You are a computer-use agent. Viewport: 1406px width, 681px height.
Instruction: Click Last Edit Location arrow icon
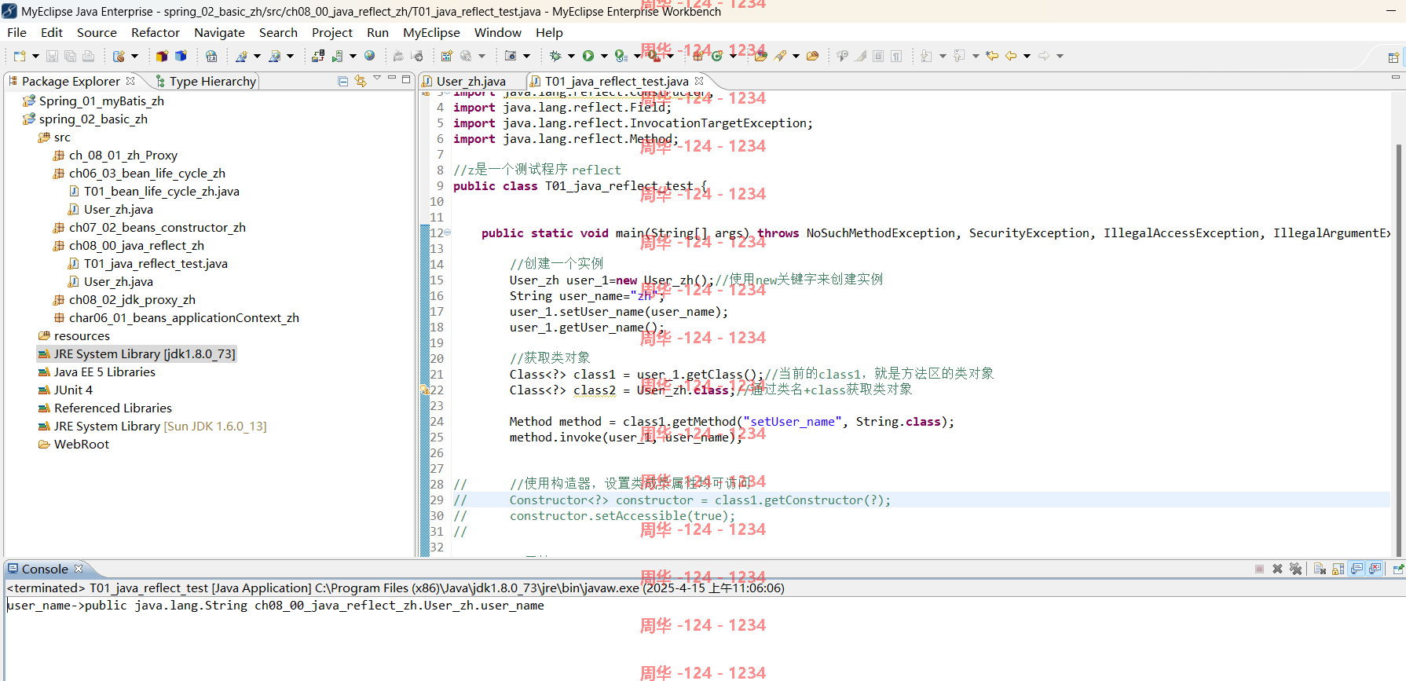(992, 56)
